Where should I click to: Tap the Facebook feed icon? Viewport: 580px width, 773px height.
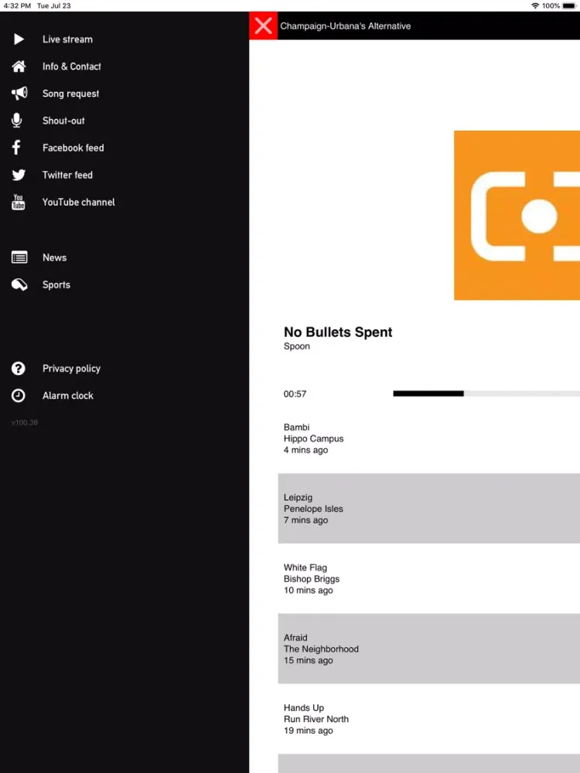(16, 148)
